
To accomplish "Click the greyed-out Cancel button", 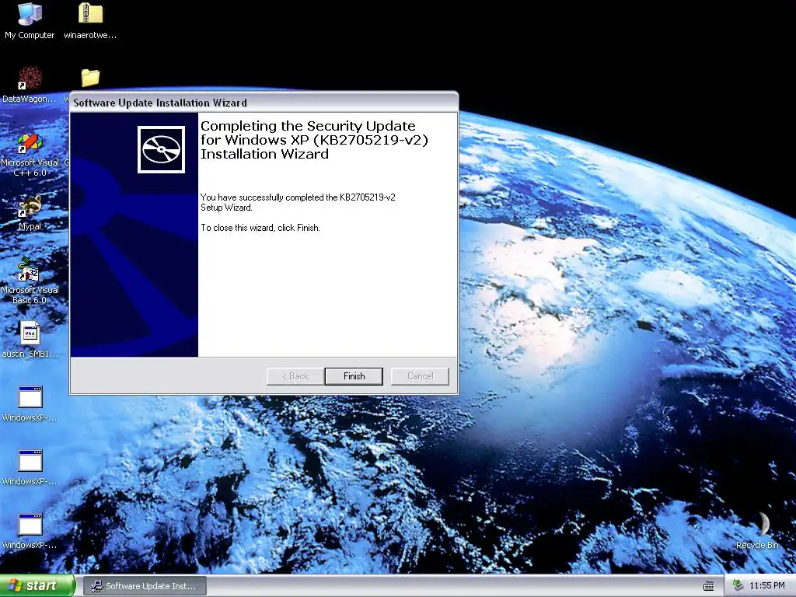I will tap(420, 376).
